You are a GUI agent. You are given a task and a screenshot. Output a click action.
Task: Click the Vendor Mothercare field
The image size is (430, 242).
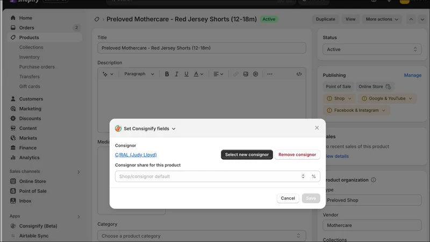pyautogui.click(x=372, y=225)
